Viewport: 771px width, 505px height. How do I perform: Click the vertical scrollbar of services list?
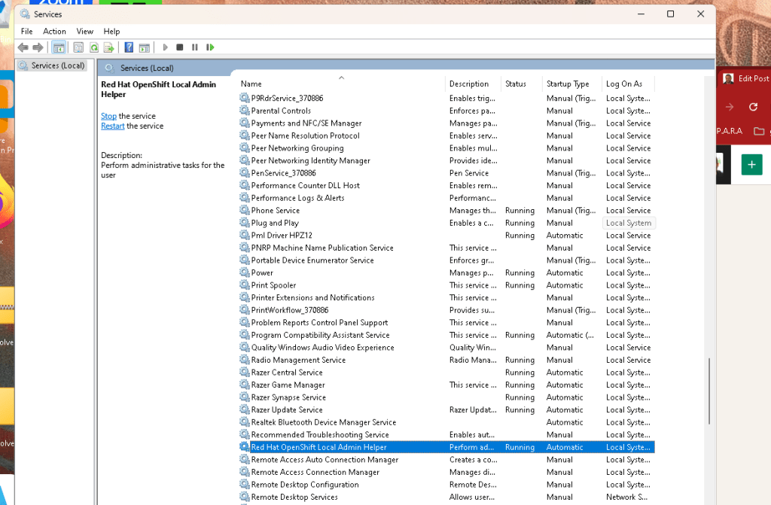point(709,391)
